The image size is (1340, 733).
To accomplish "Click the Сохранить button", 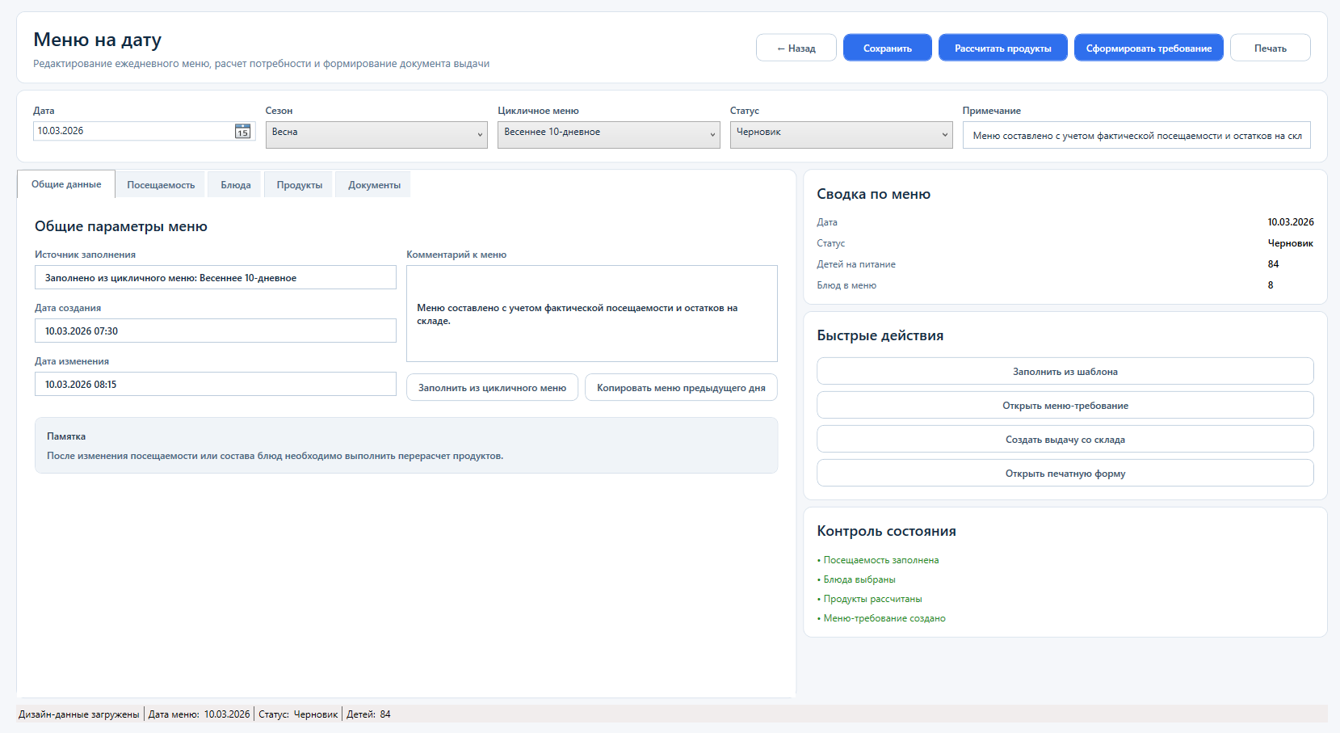I will click(887, 48).
